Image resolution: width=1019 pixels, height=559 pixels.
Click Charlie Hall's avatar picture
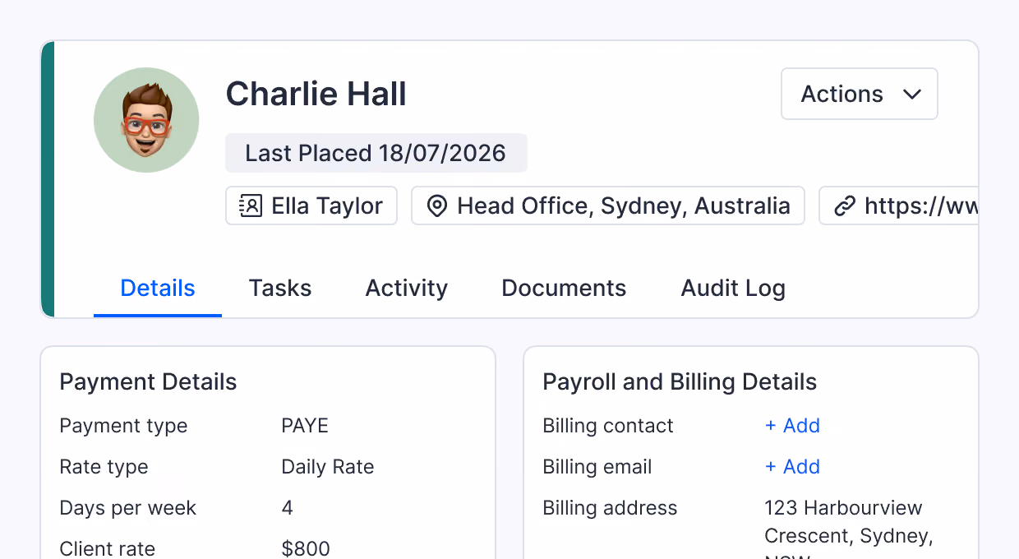[146, 120]
